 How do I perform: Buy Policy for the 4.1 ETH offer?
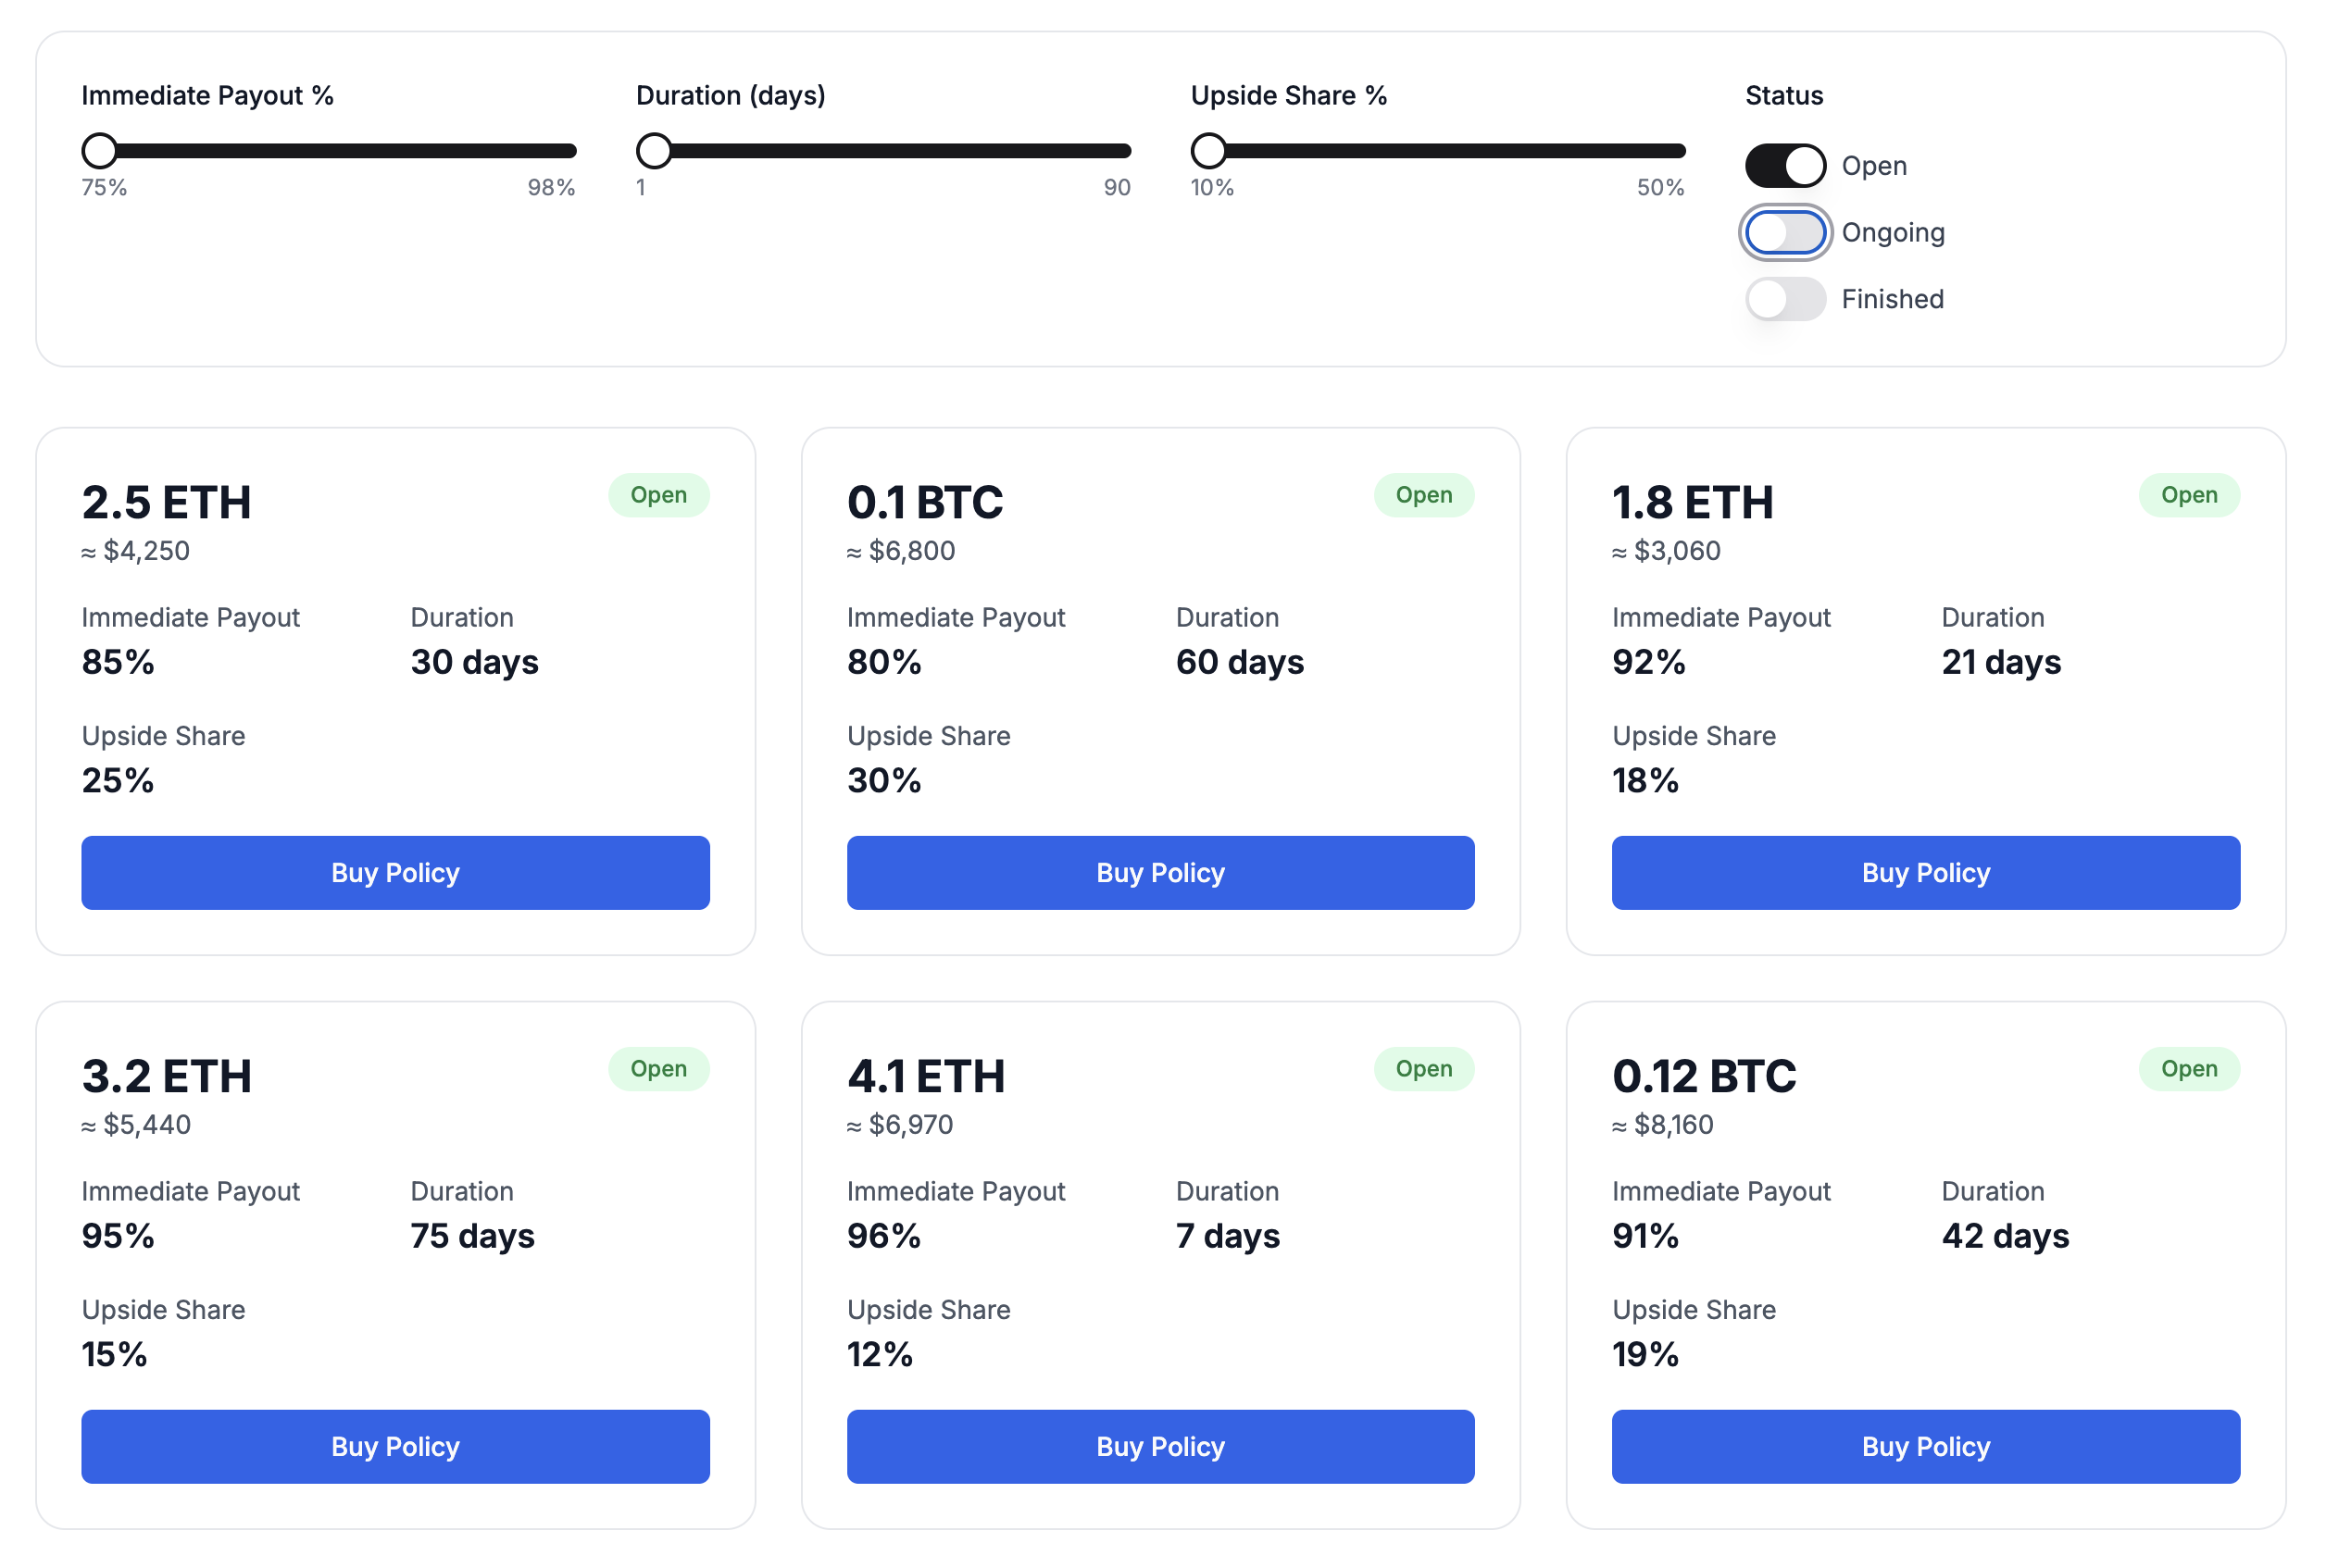(x=1159, y=1446)
